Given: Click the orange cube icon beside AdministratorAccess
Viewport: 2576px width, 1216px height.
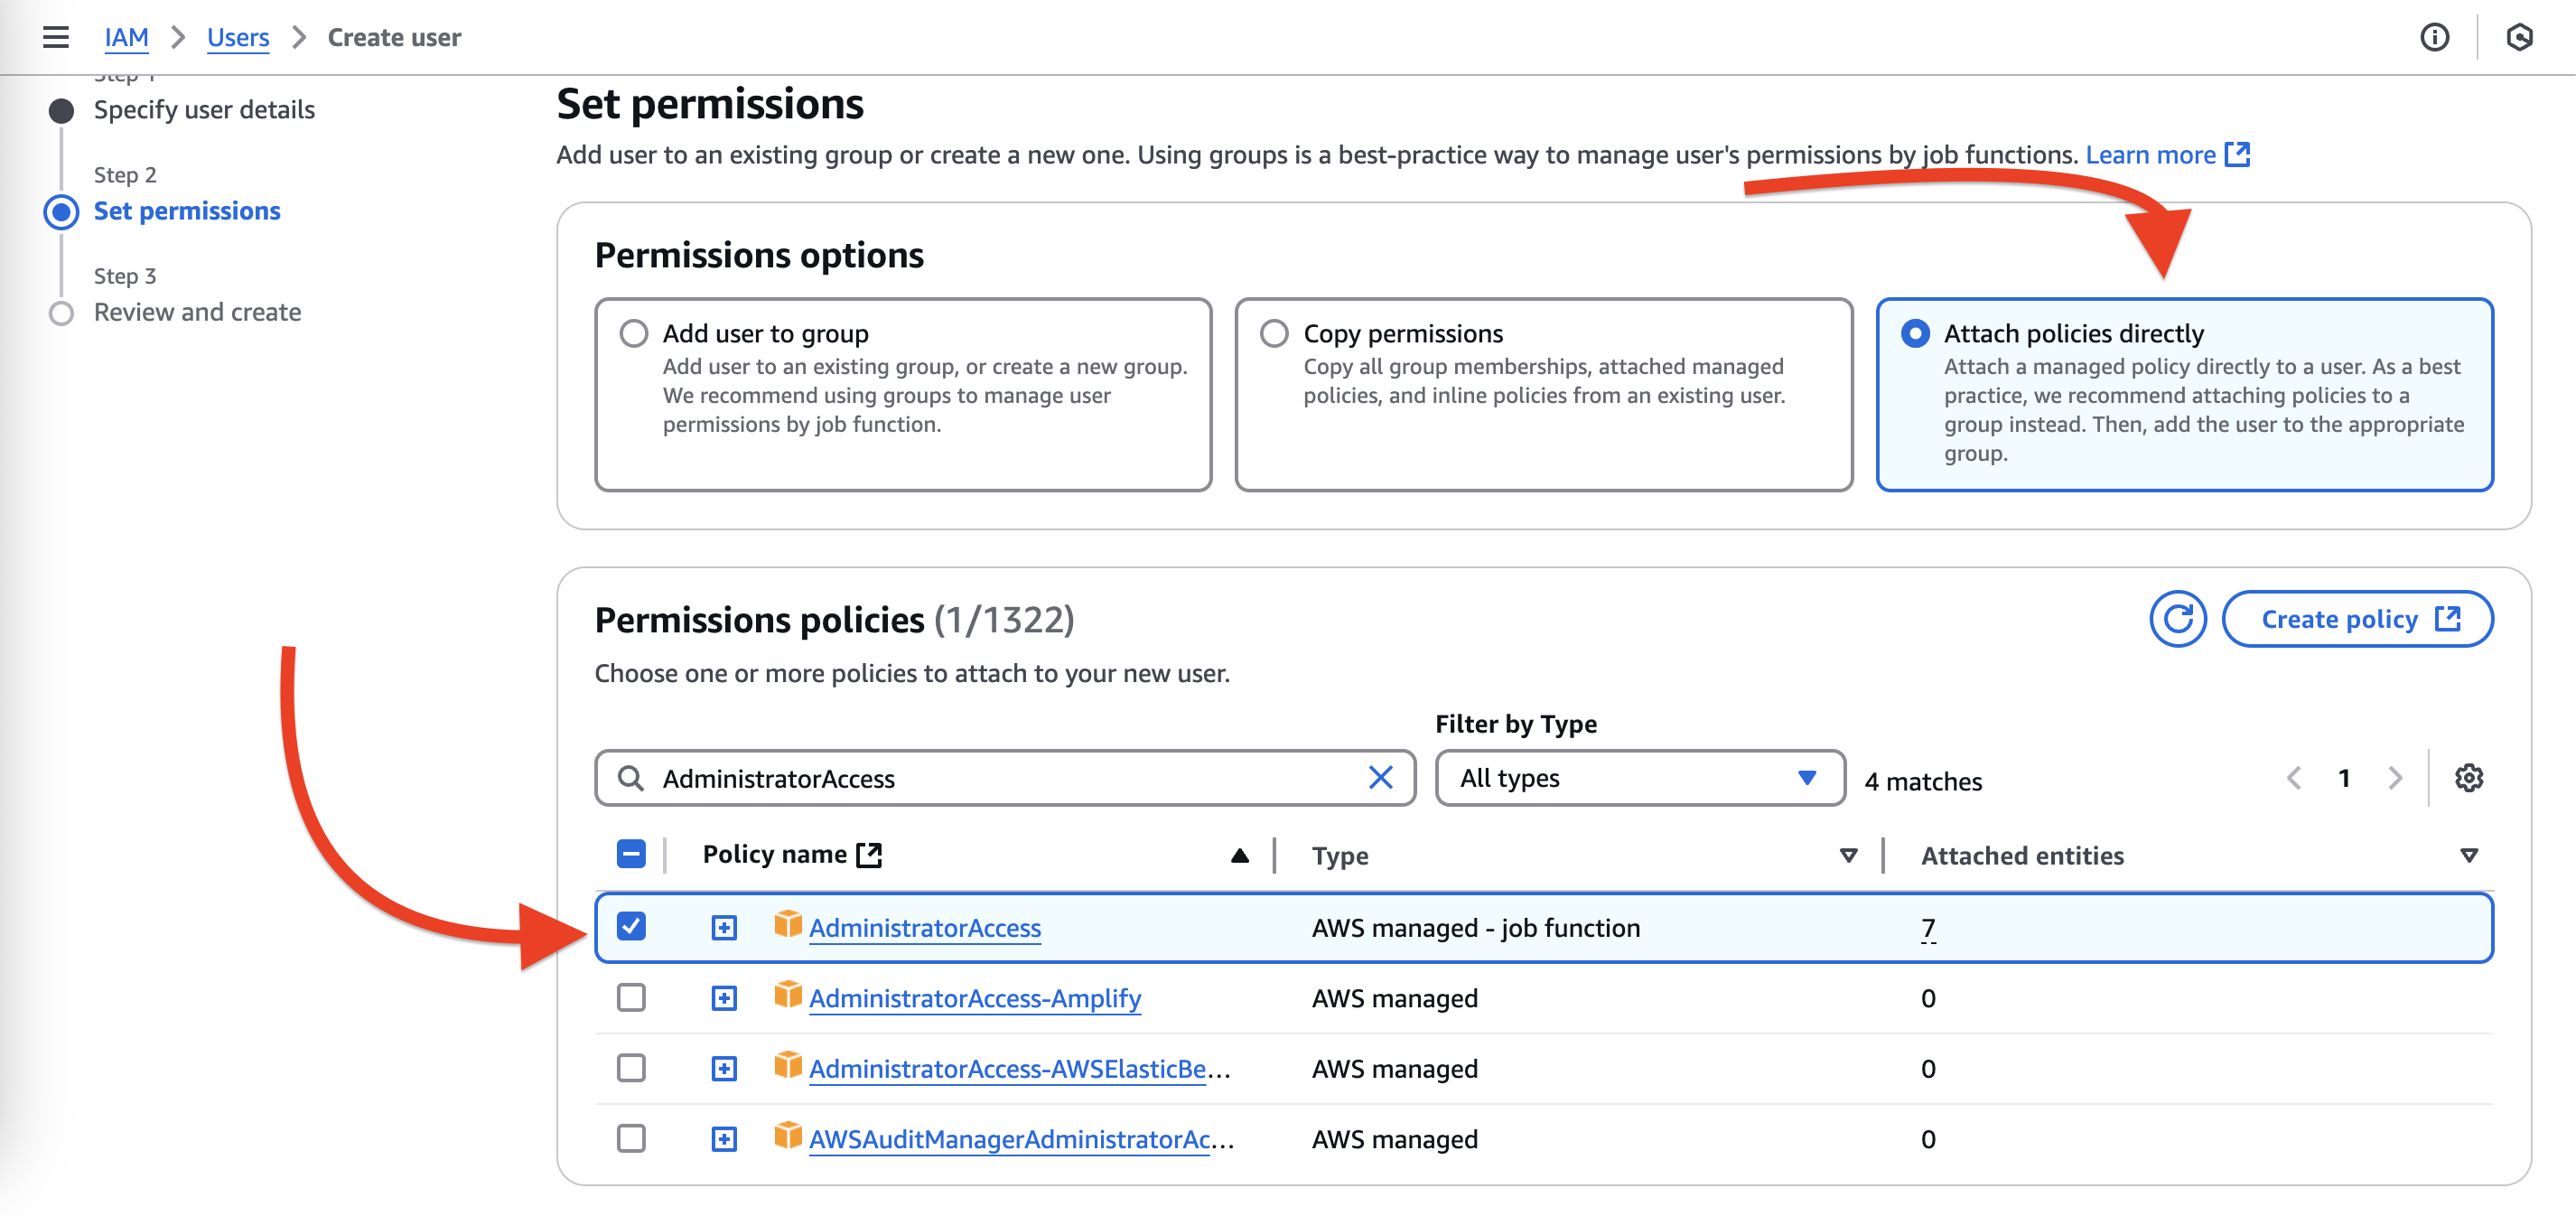Looking at the screenshot, I should (786, 927).
